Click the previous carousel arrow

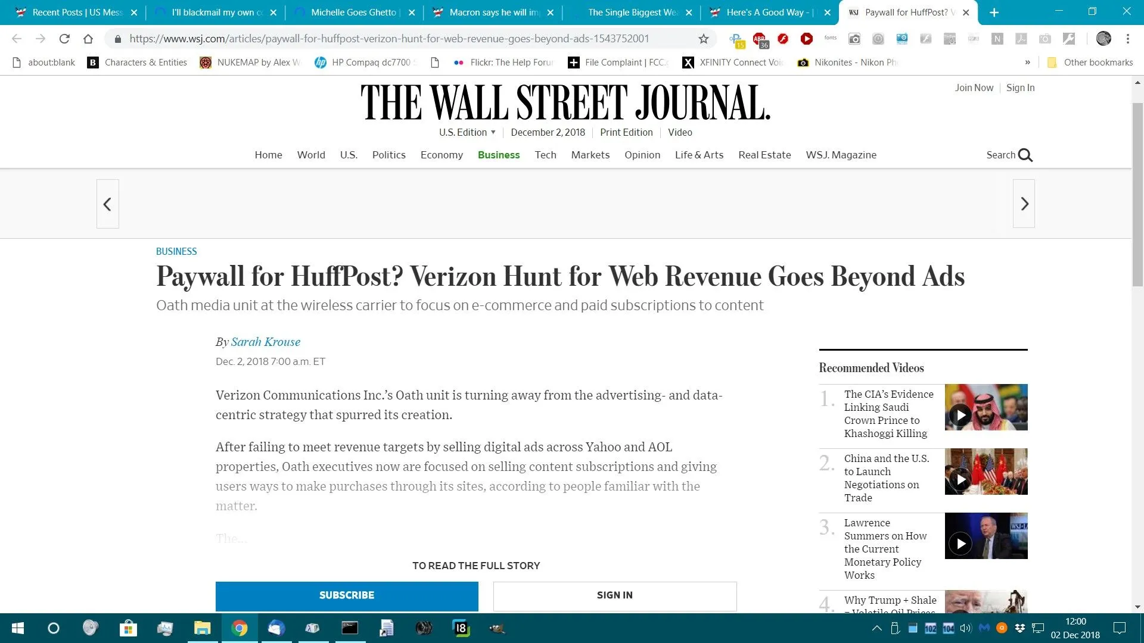(x=107, y=204)
